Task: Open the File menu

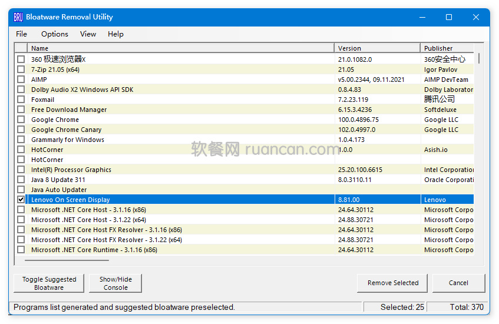Action: tap(21, 34)
